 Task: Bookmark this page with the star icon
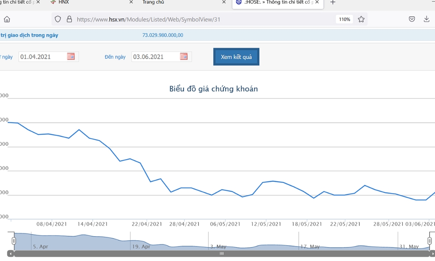[361, 19]
